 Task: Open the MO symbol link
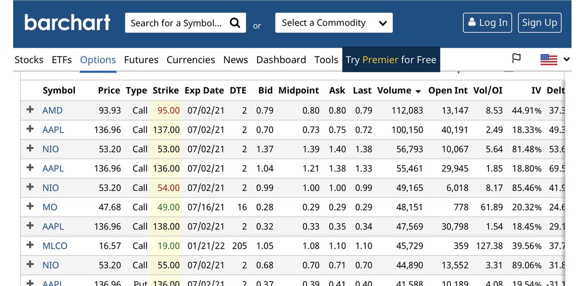point(50,207)
